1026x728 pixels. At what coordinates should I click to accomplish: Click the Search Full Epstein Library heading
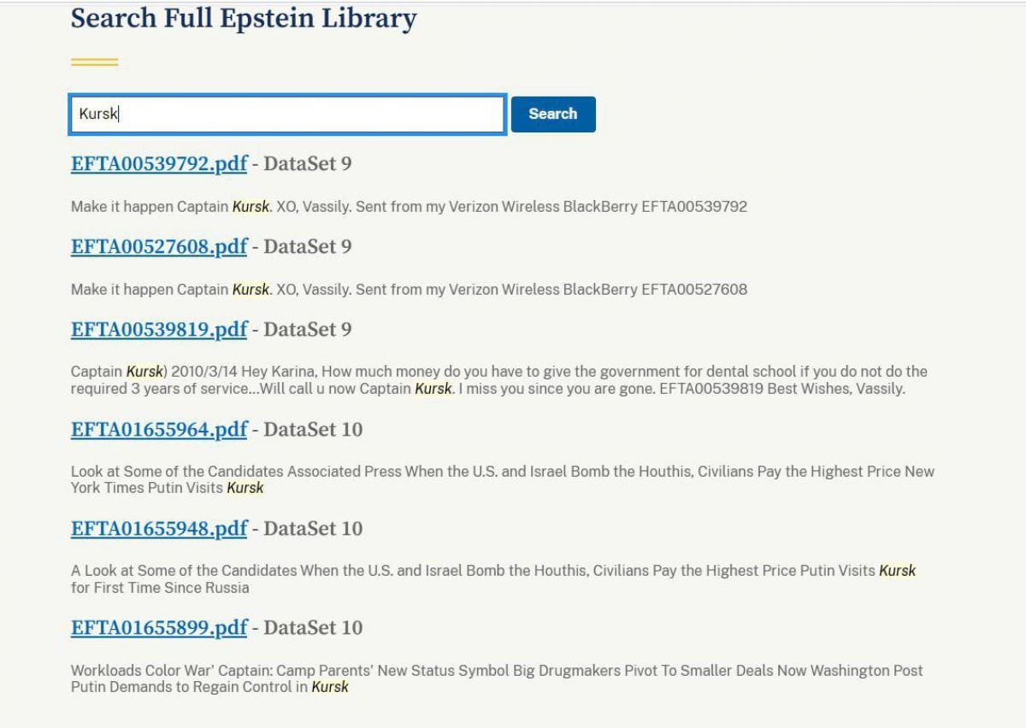click(x=244, y=18)
